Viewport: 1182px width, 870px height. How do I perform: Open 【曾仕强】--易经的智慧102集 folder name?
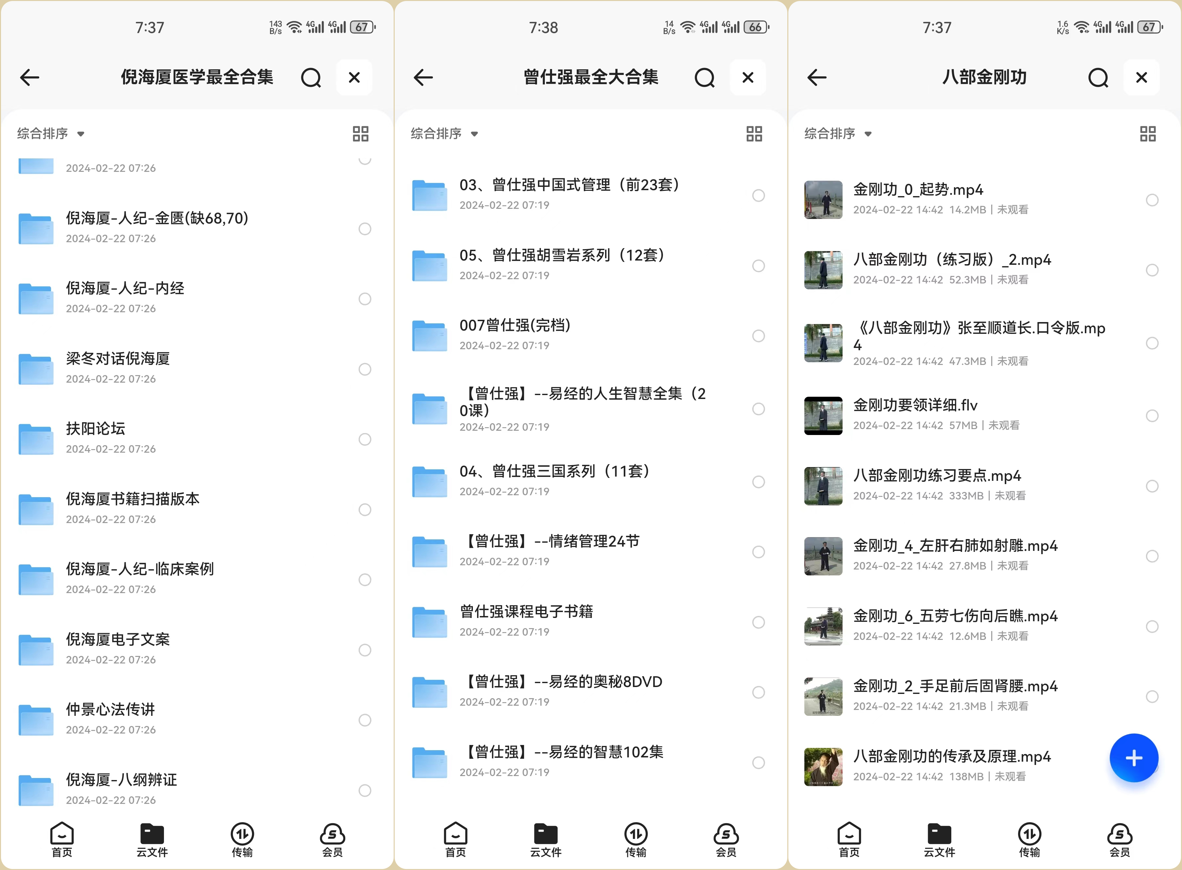(561, 752)
